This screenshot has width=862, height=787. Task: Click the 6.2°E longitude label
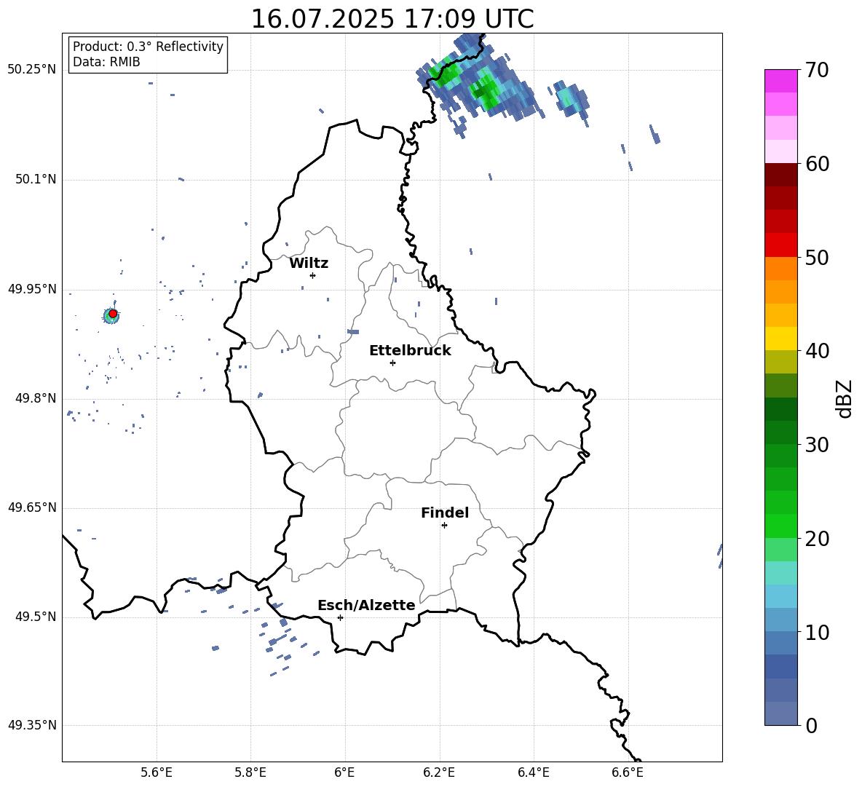[439, 772]
